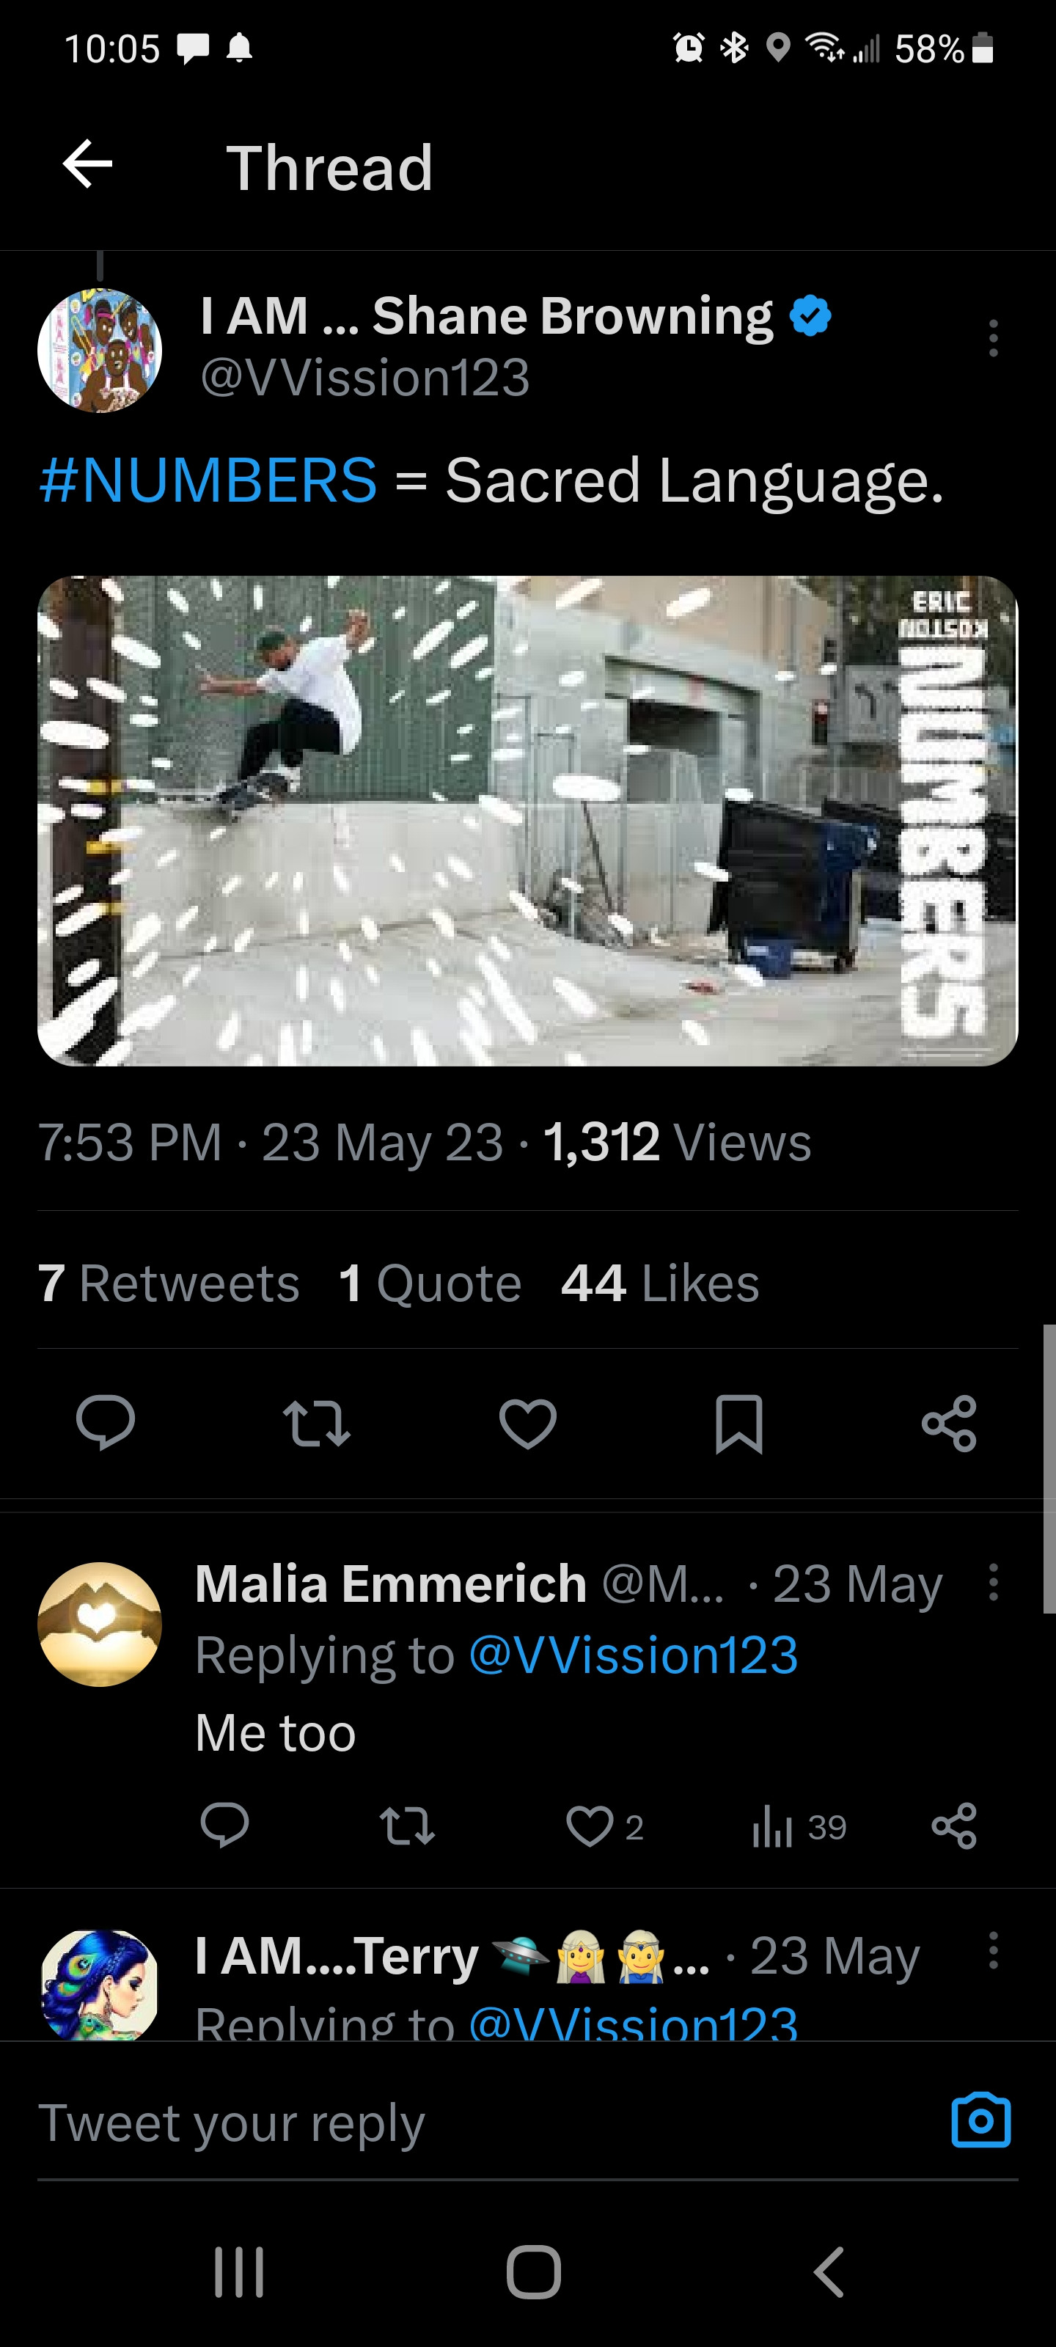Show the 44 Likes list
The width and height of the screenshot is (1056, 2347).
click(x=660, y=1283)
